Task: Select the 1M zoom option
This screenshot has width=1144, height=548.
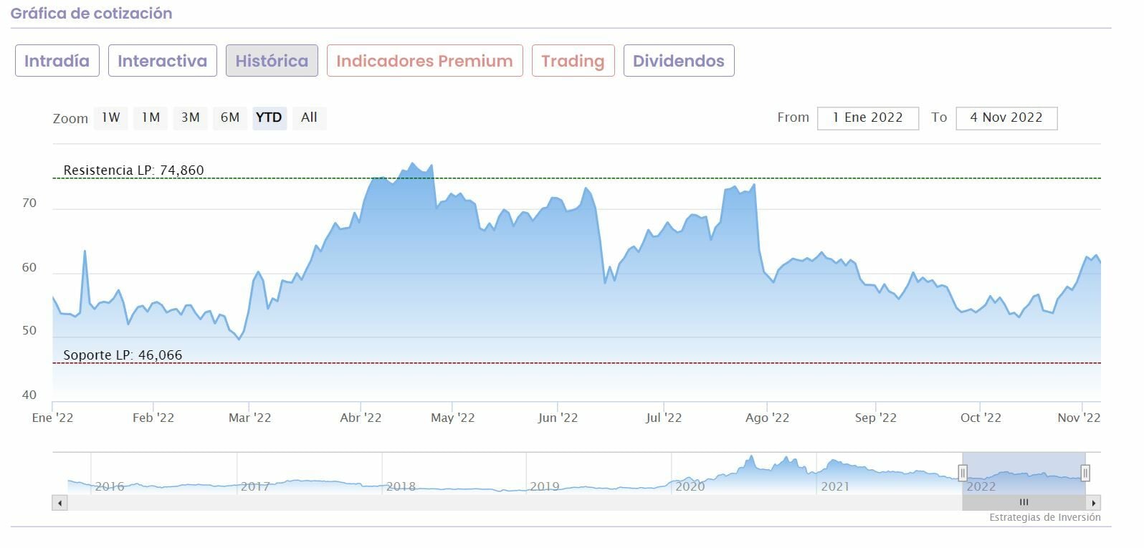Action: pos(151,117)
